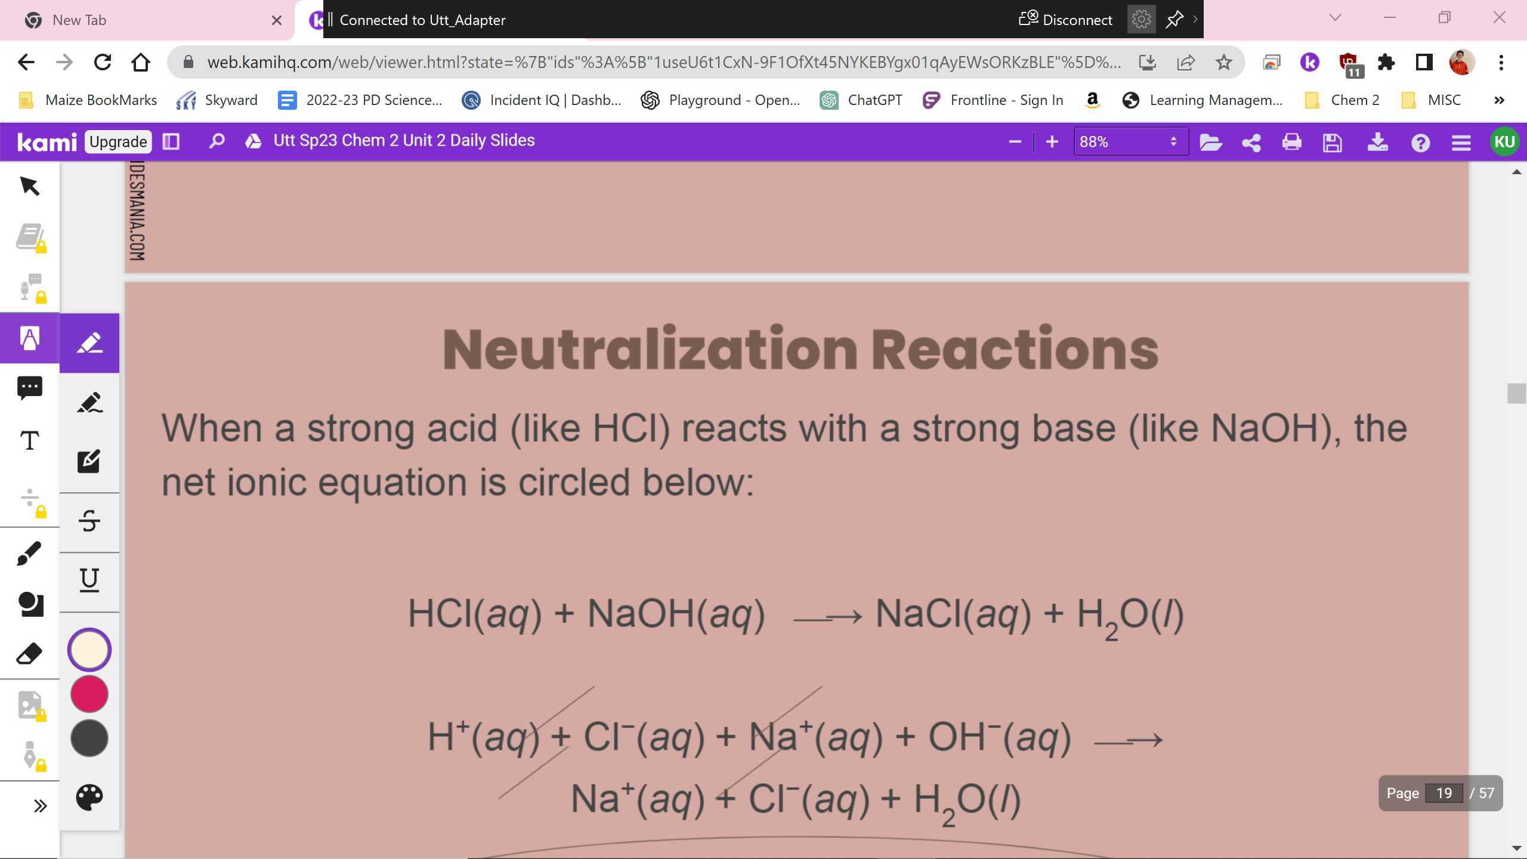The width and height of the screenshot is (1527, 859).
Task: Pick the pink highlighter color swatch
Action: (89, 694)
